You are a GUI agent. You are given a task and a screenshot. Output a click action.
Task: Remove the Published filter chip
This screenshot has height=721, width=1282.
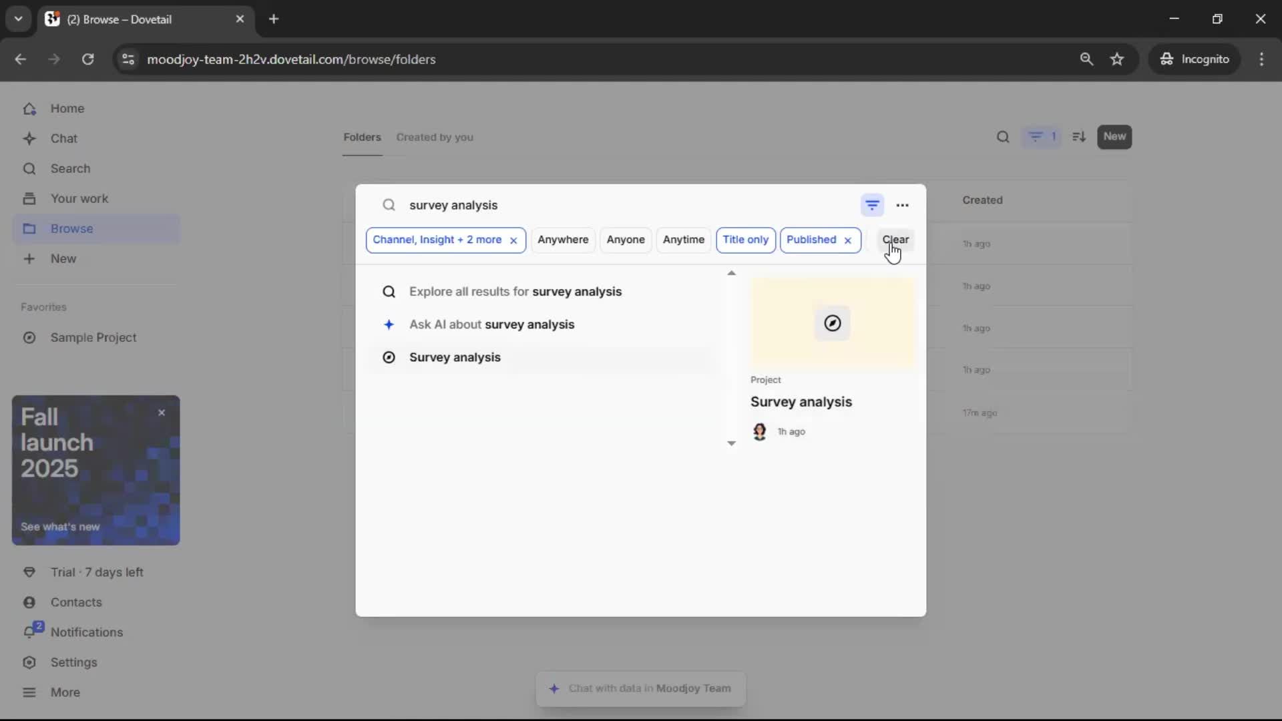pos(848,240)
